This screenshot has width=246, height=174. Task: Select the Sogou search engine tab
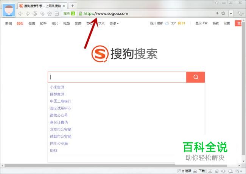pos(42,6)
